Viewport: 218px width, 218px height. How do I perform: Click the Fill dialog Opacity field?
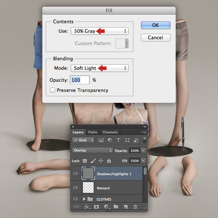[x=80, y=80]
